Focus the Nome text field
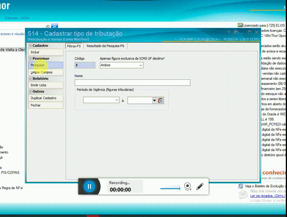287x217 pixels. [132, 82]
